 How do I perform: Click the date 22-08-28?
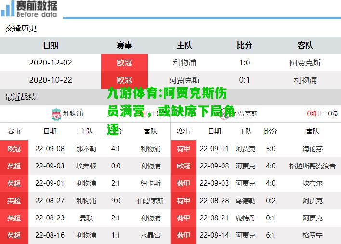pyautogui.click(x=214, y=201)
